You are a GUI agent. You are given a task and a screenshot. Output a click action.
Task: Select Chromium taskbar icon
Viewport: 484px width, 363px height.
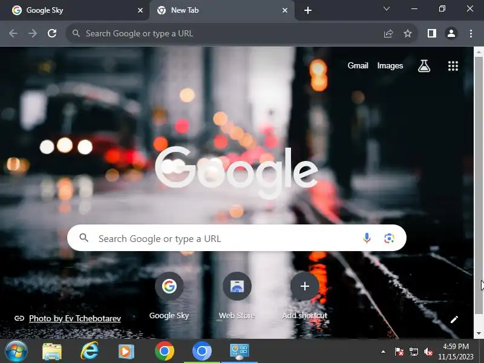click(x=202, y=351)
